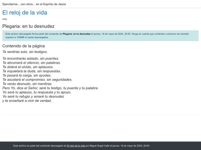Click the line 'Te verás desnudo, sin mentiras.'
The width and height of the screenshot is (201, 150).
(x=27, y=84)
